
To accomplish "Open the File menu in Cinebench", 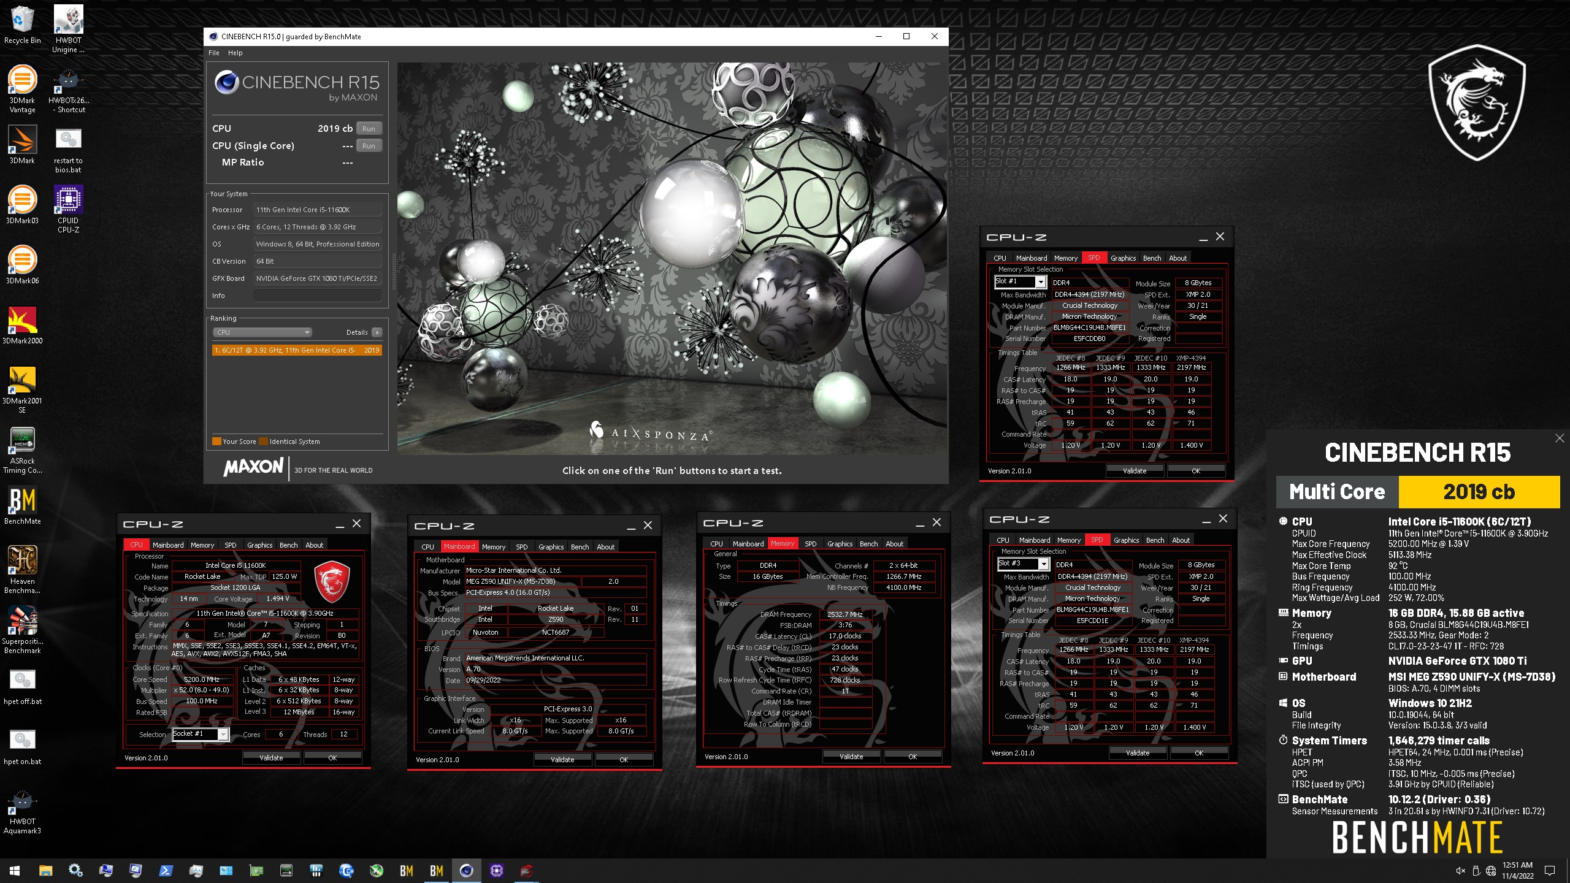I will [214, 53].
